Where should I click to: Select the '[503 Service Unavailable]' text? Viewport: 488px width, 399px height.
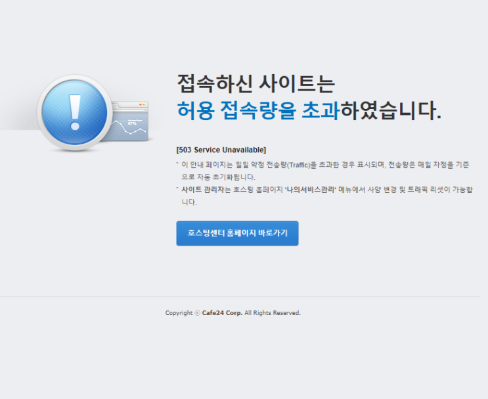pos(221,150)
